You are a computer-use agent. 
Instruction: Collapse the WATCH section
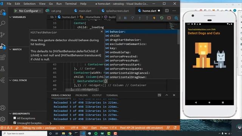tap(15, 49)
